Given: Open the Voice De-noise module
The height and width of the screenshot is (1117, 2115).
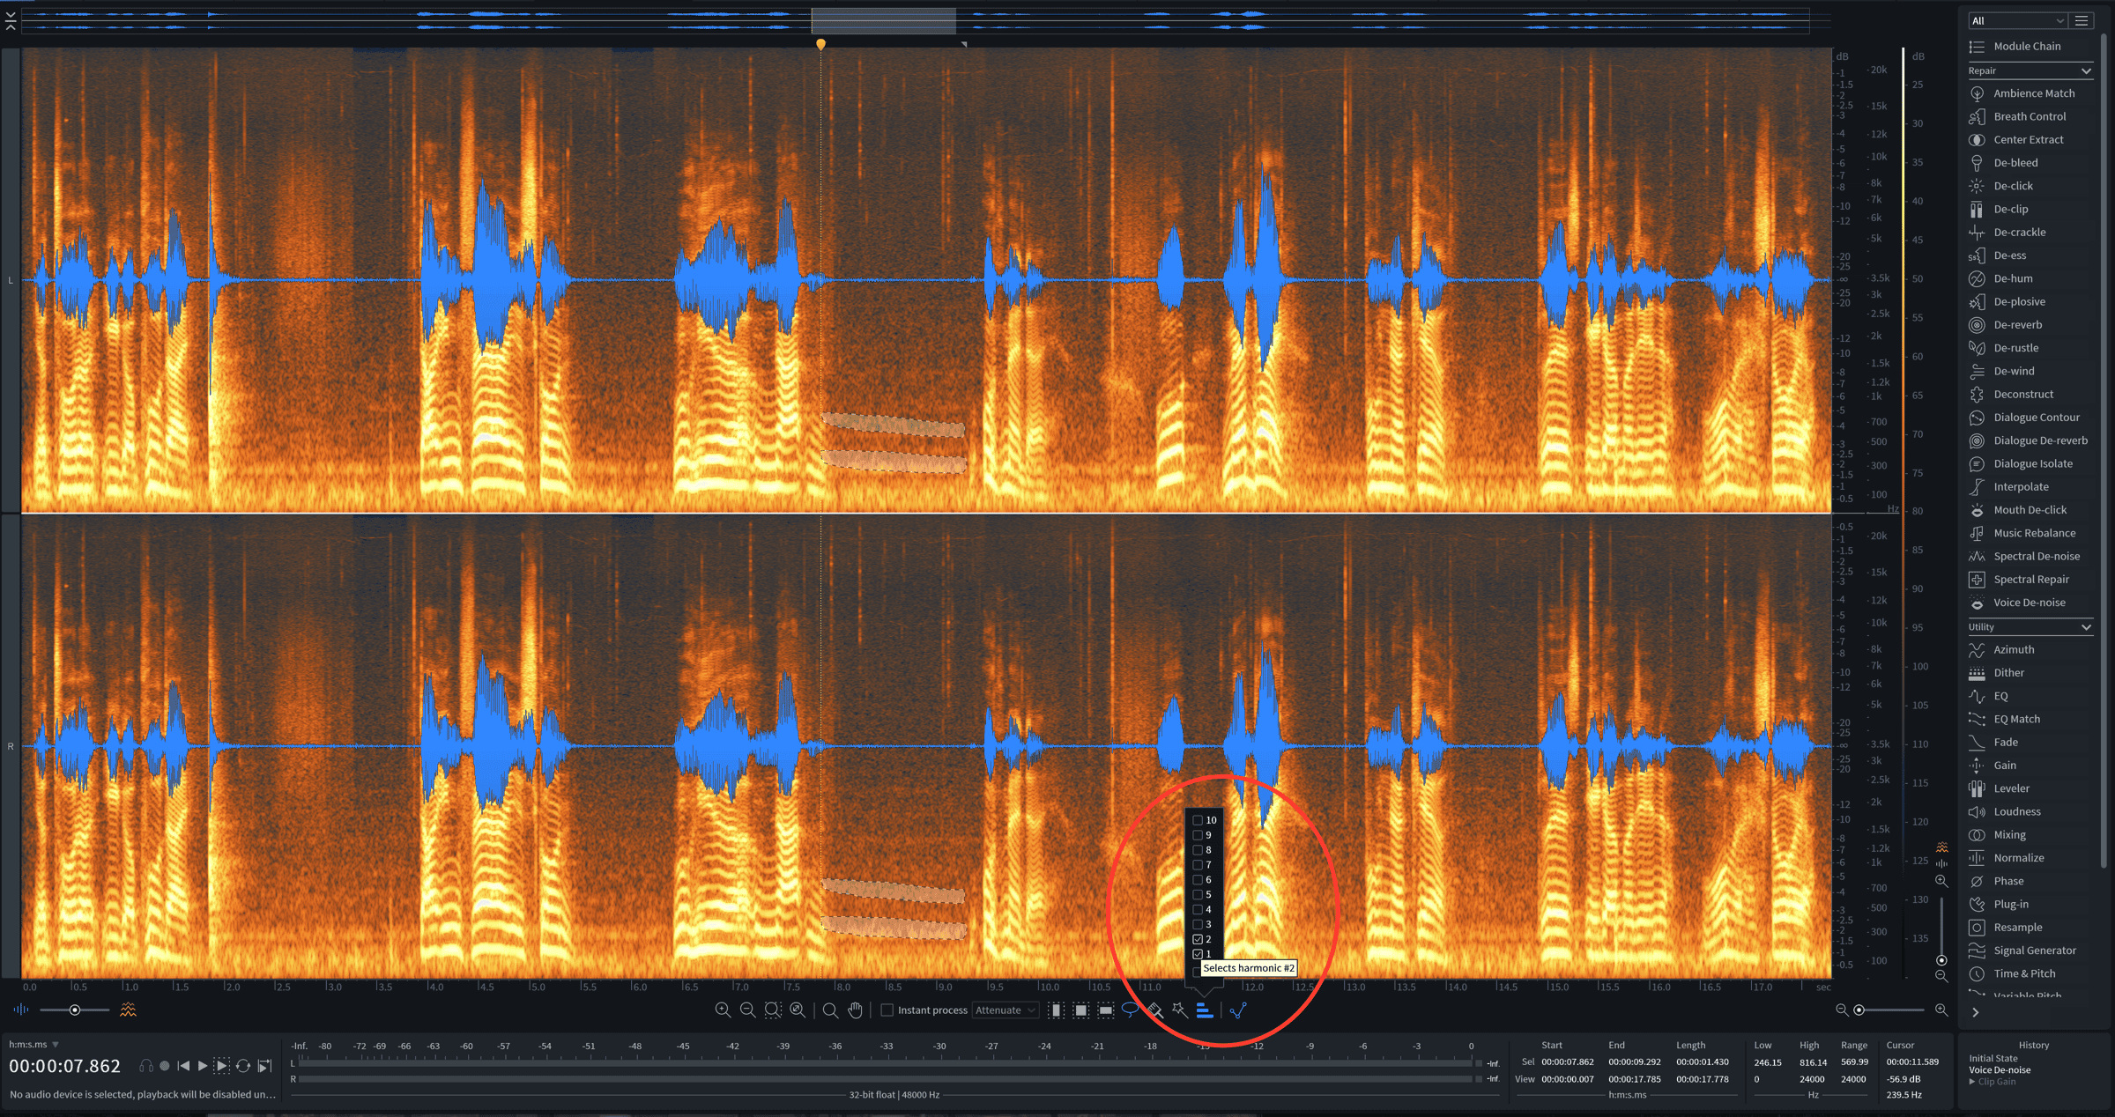Looking at the screenshot, I should click(x=2030, y=603).
